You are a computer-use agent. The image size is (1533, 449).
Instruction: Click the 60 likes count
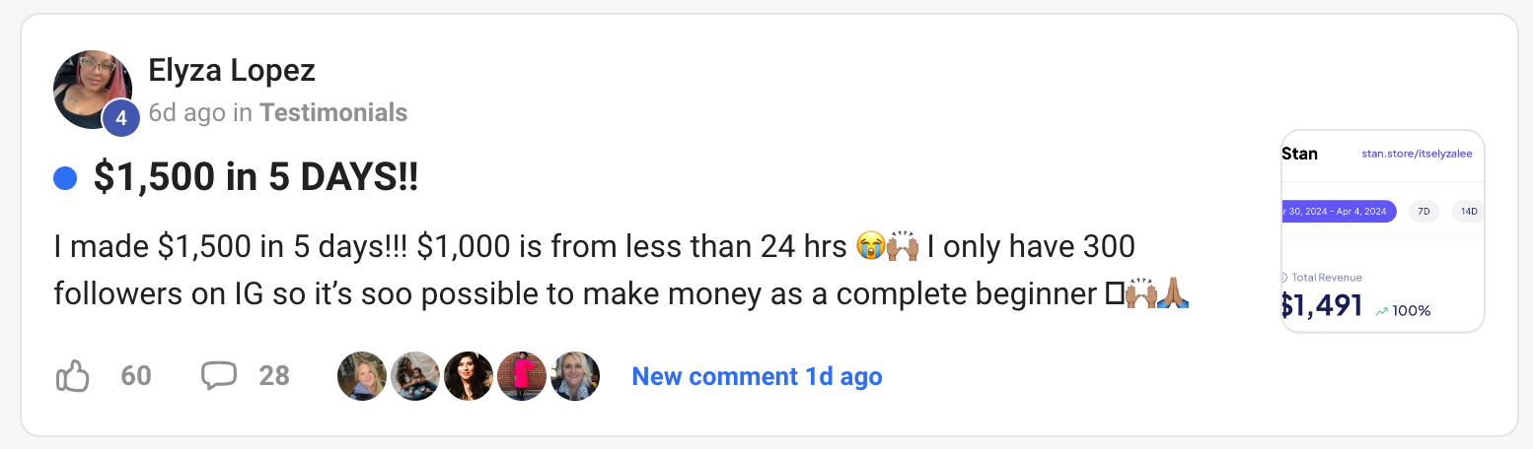136,376
